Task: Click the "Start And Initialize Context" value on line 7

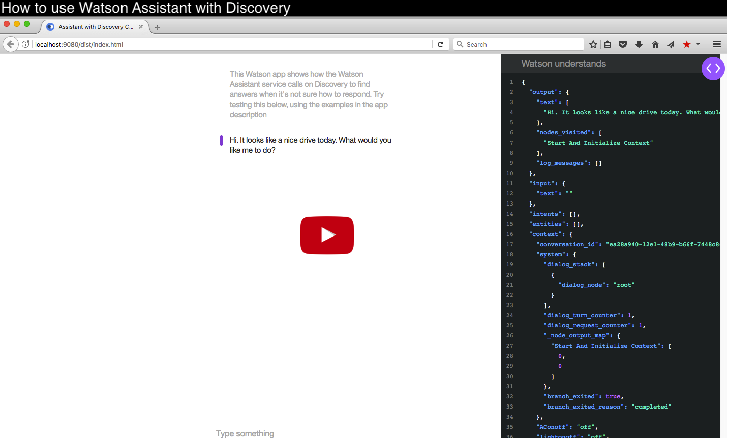Action: pyautogui.click(x=598, y=143)
